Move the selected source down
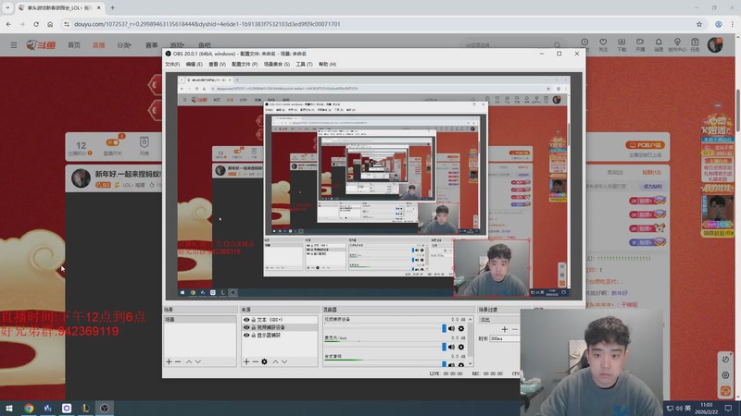741x416 pixels. [x=284, y=361]
